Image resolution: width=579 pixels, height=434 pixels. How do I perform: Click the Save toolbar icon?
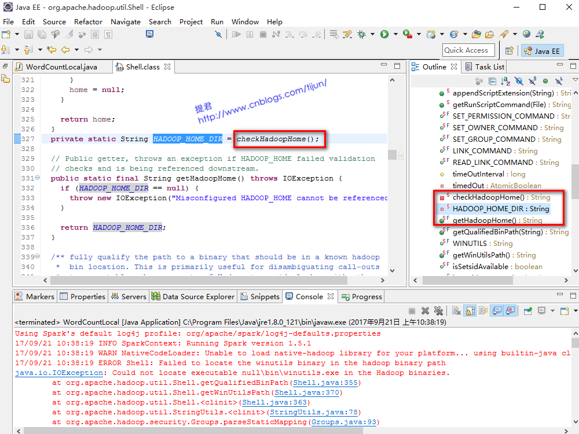point(28,34)
